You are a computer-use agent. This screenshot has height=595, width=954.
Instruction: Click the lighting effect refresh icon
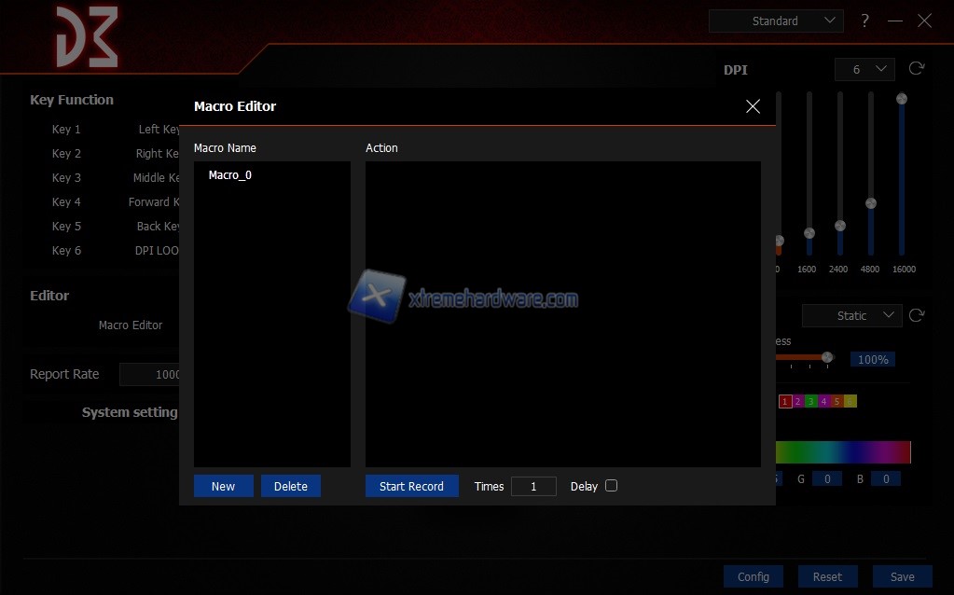click(917, 315)
